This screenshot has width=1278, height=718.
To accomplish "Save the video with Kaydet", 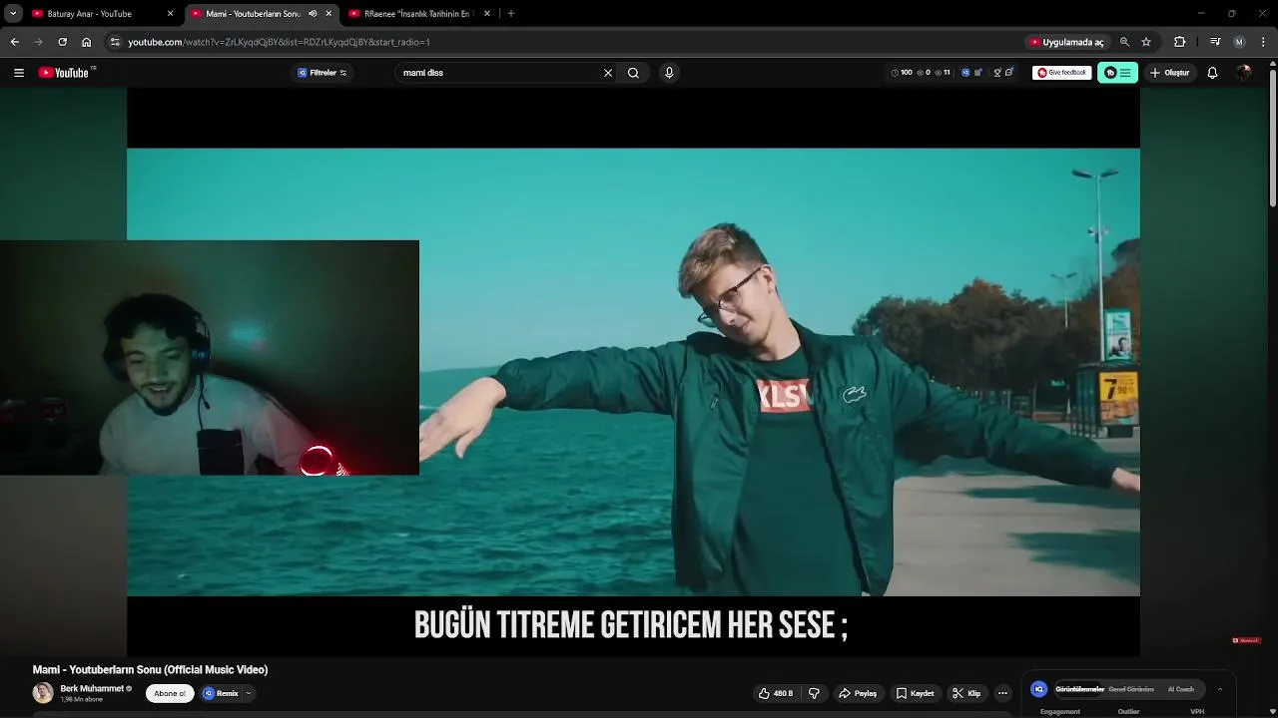I will [916, 693].
